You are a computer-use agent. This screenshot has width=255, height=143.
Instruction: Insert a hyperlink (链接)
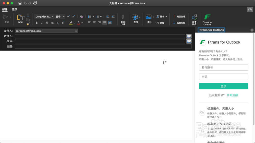pyautogui.click(x=160, y=23)
